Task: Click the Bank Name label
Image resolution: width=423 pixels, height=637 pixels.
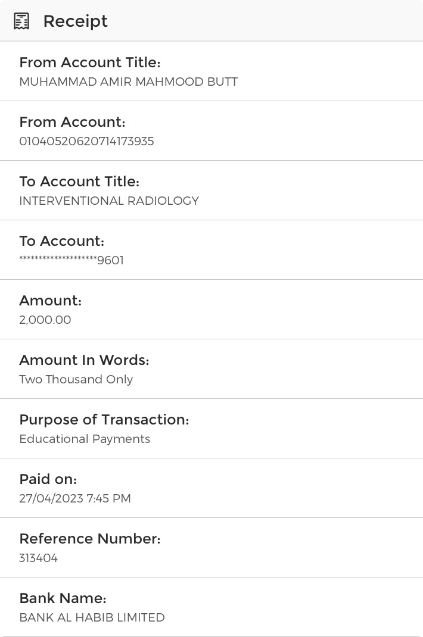Action: pyautogui.click(x=63, y=598)
